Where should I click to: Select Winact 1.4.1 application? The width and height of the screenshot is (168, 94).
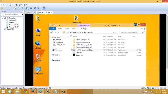click(80, 55)
